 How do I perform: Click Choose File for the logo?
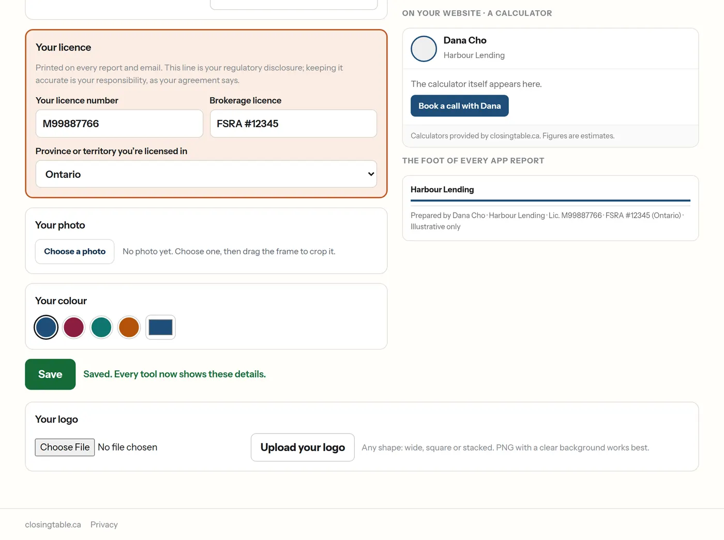tap(65, 447)
